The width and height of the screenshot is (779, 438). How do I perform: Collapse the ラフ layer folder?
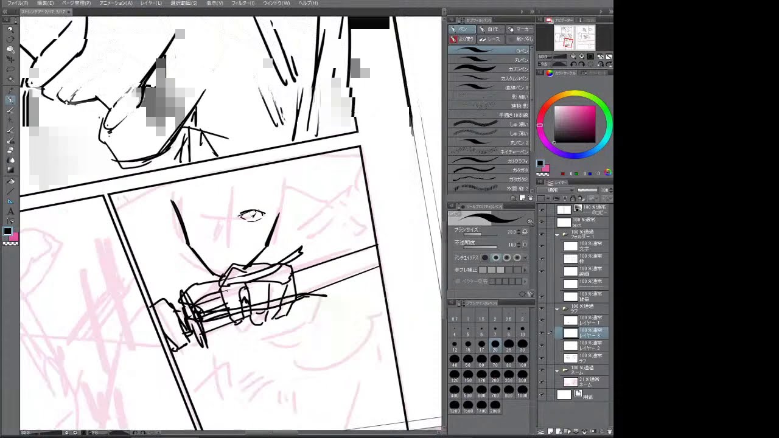click(557, 309)
